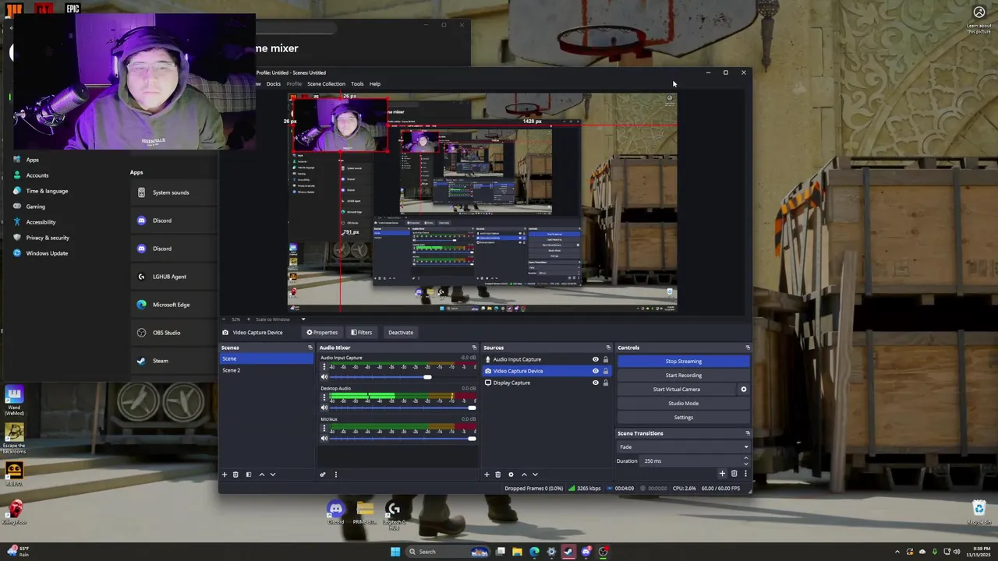Open Windows Update in Settings sidebar
The width and height of the screenshot is (998, 561).
[47, 253]
